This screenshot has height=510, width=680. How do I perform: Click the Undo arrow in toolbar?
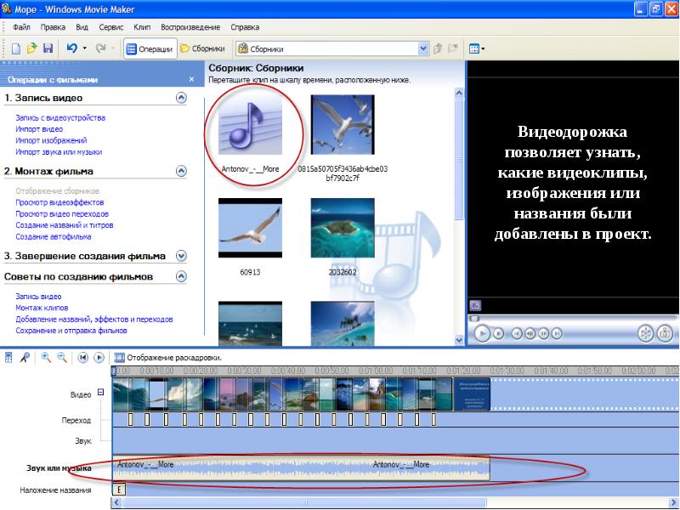click(x=73, y=48)
